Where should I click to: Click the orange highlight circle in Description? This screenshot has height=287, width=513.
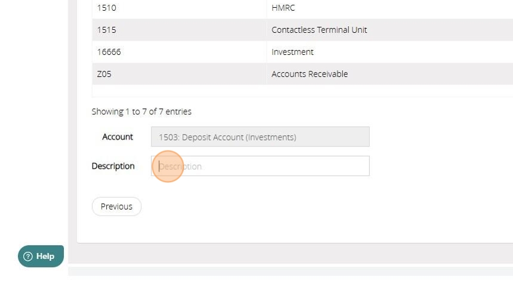(168, 167)
